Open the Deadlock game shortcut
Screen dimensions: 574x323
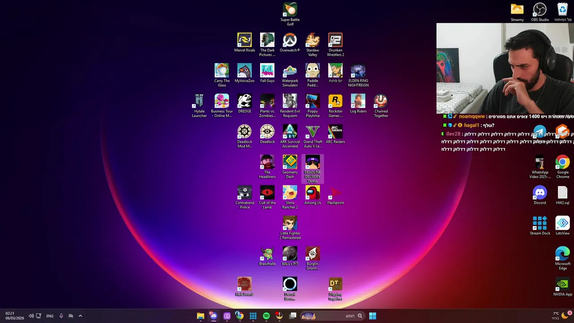click(267, 134)
